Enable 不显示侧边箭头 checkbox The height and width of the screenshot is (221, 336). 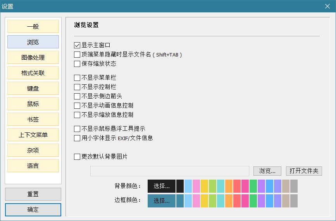pyautogui.click(x=77, y=96)
